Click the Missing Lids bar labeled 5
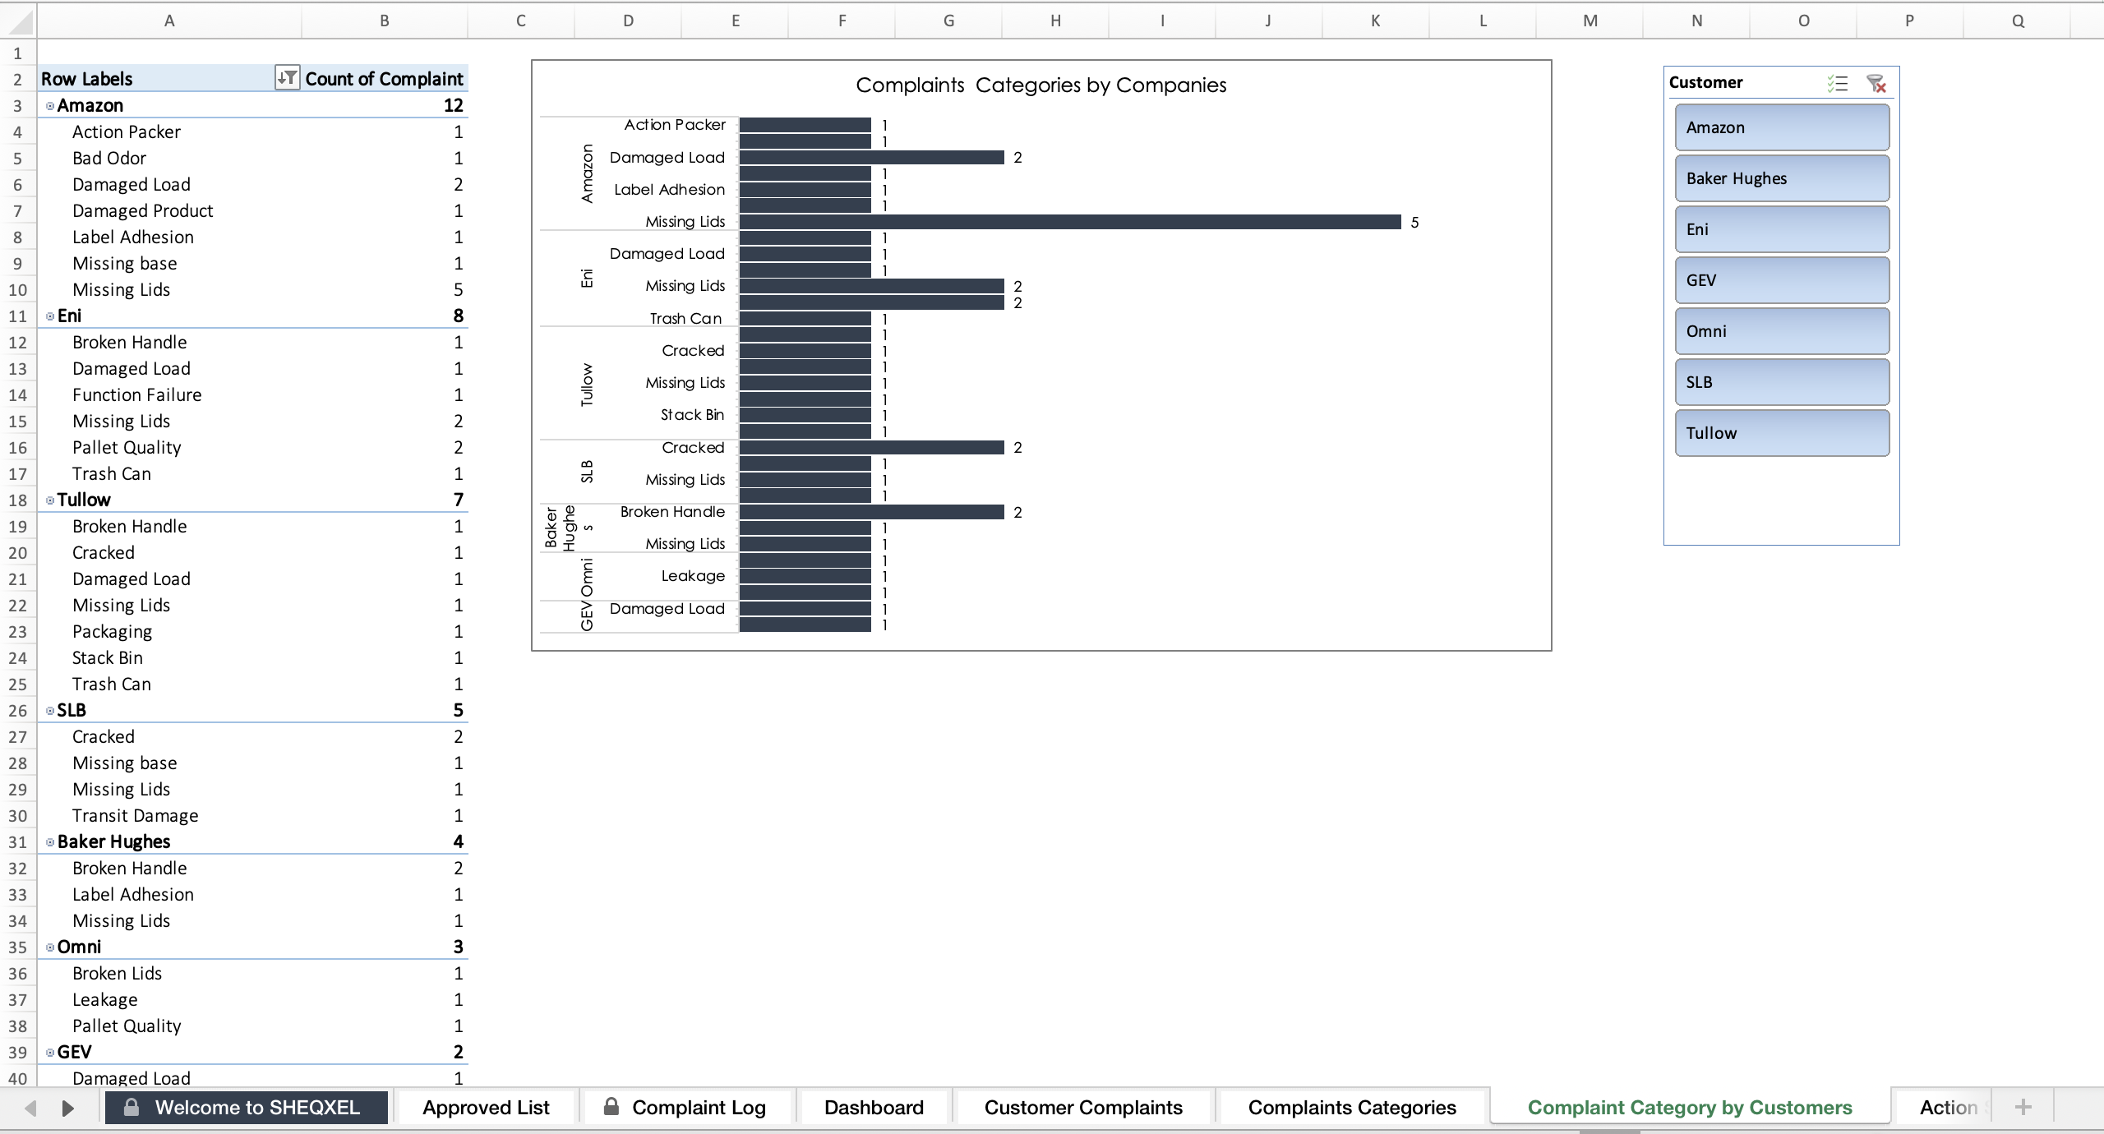 [1070, 222]
